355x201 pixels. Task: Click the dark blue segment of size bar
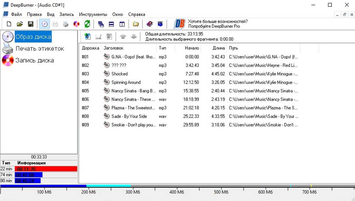pyautogui.click(x=43, y=186)
